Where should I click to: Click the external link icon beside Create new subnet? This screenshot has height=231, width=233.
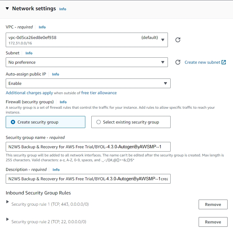pyautogui.click(x=224, y=62)
